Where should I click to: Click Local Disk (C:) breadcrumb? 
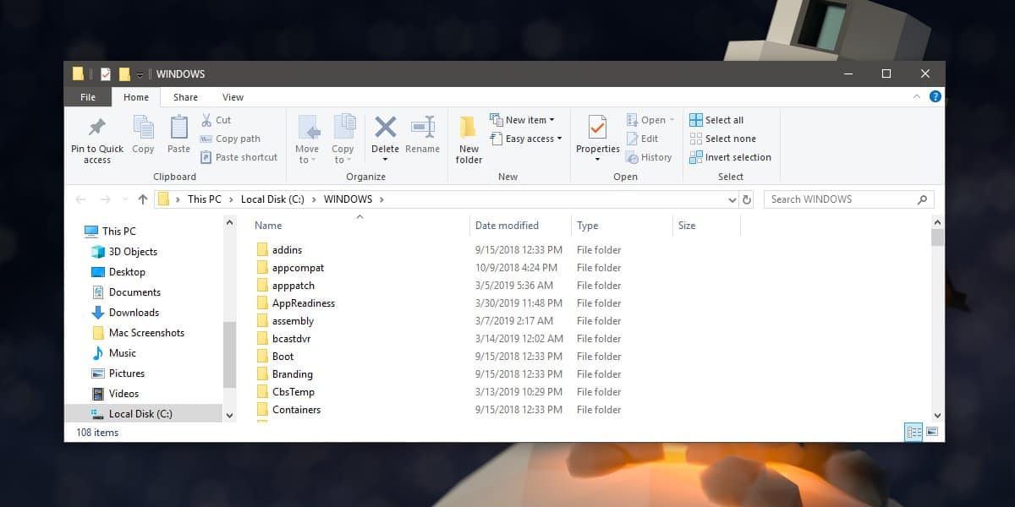(x=271, y=199)
